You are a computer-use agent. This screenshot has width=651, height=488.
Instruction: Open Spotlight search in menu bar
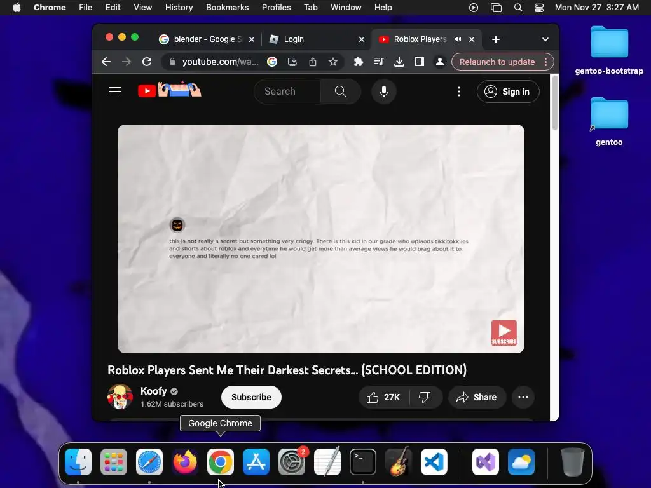click(517, 8)
